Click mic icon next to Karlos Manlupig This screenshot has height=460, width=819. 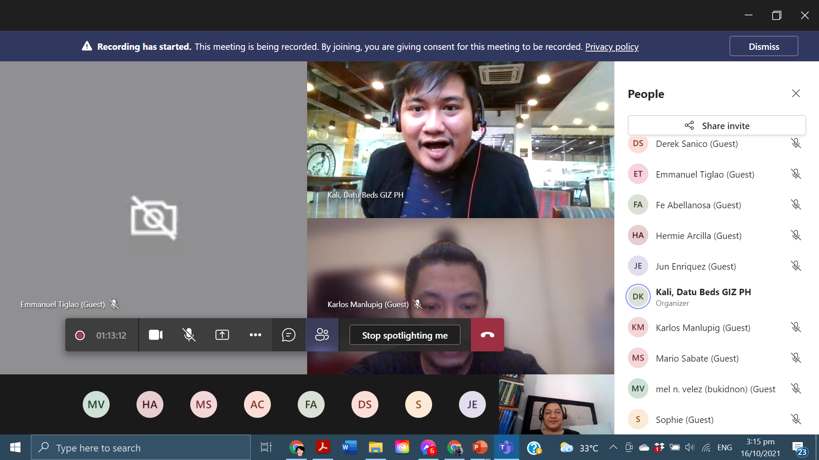click(x=796, y=328)
